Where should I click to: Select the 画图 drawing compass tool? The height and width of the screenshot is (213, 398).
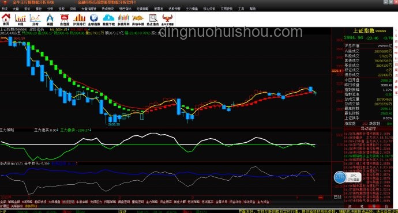coord(50,20)
